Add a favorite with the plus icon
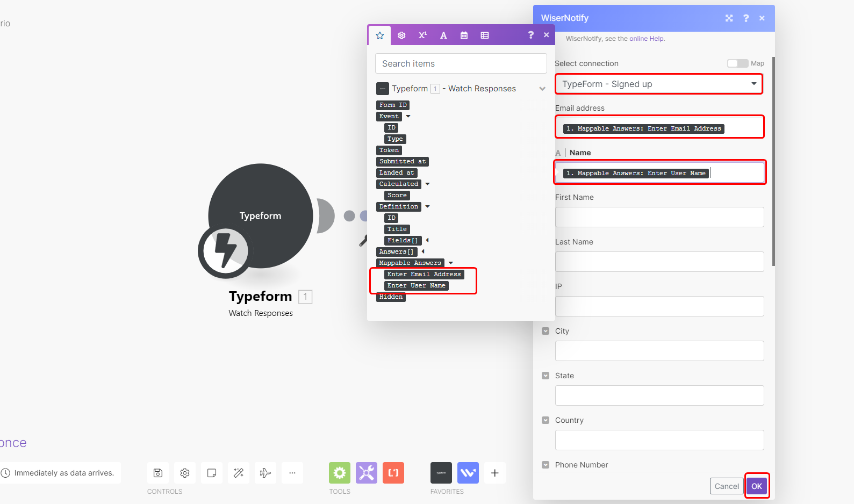Screen dimensions: 854x504 coord(495,473)
